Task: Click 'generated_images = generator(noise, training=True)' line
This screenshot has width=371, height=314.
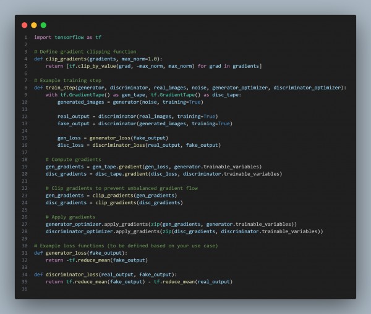Action: [130, 102]
